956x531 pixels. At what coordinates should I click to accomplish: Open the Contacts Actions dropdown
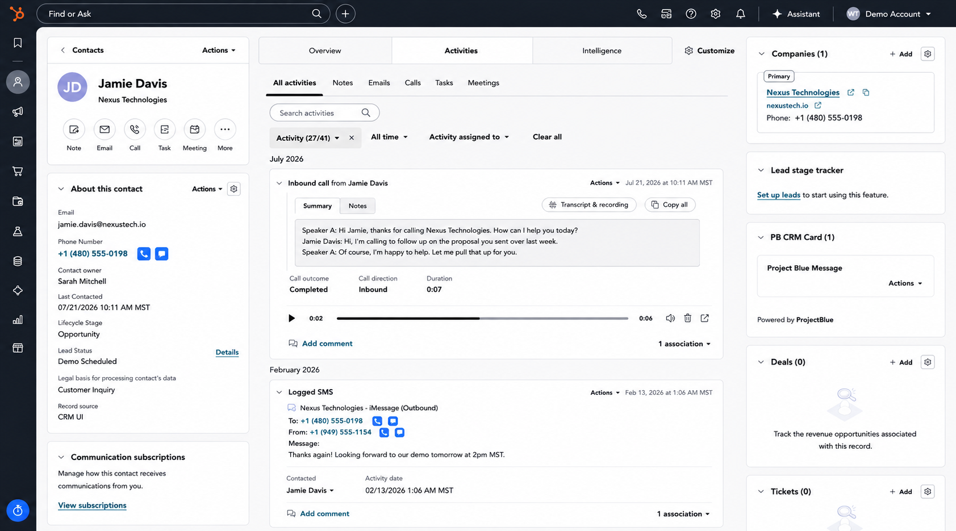point(219,50)
